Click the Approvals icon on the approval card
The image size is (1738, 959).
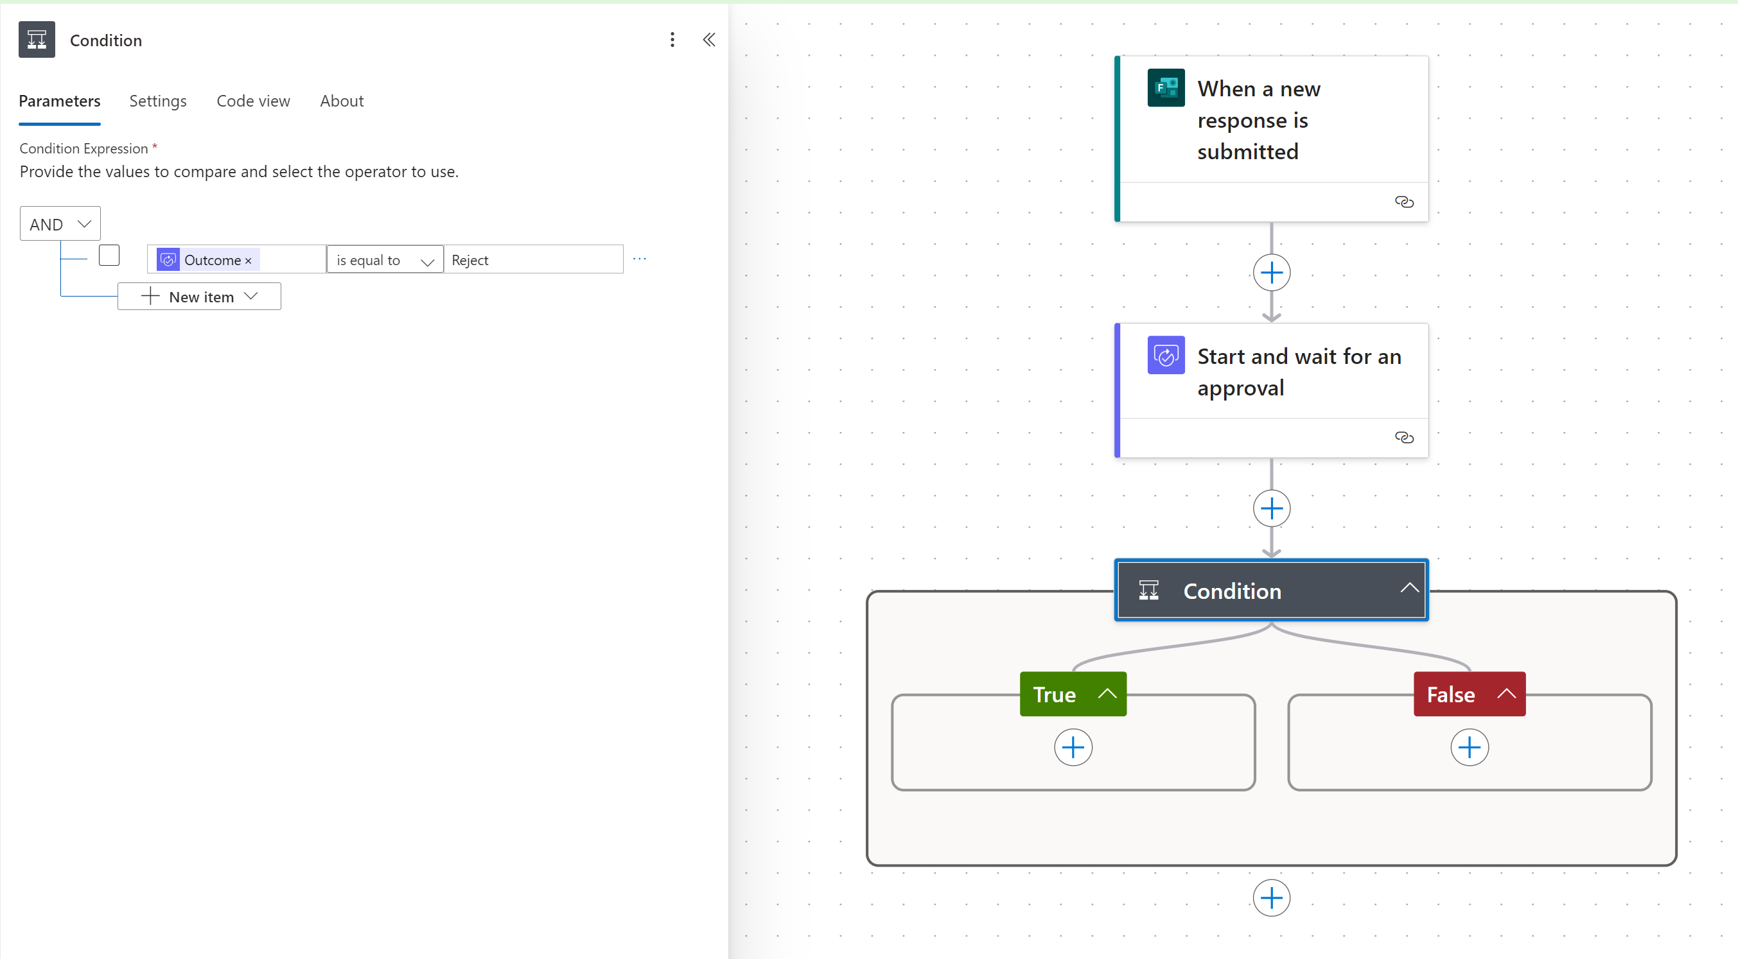pos(1165,355)
